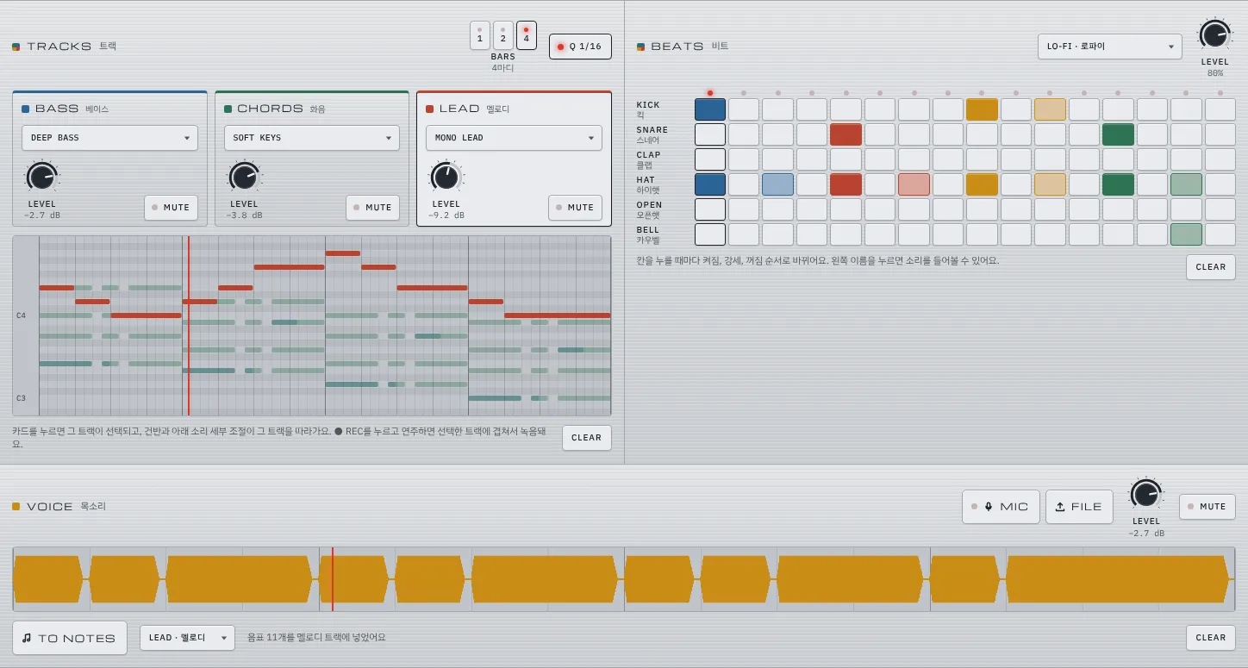Preview the OPEN hat sound label
This screenshot has width=1248, height=668.
pyautogui.click(x=650, y=209)
